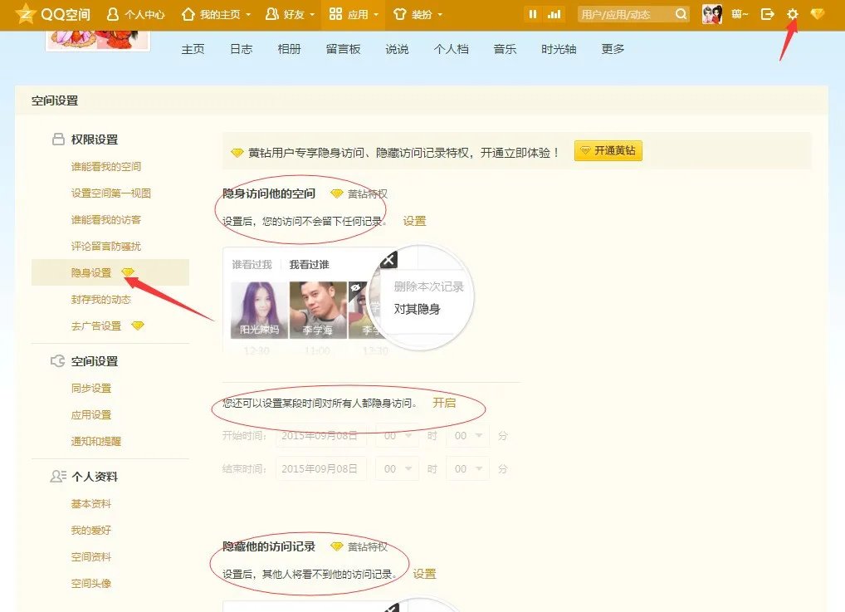Click diamond icon next to 隐身访问他的空间
The height and width of the screenshot is (612, 845).
click(337, 193)
